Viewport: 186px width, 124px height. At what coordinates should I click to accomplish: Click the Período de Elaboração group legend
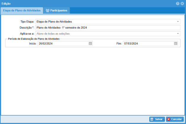point(34,39)
